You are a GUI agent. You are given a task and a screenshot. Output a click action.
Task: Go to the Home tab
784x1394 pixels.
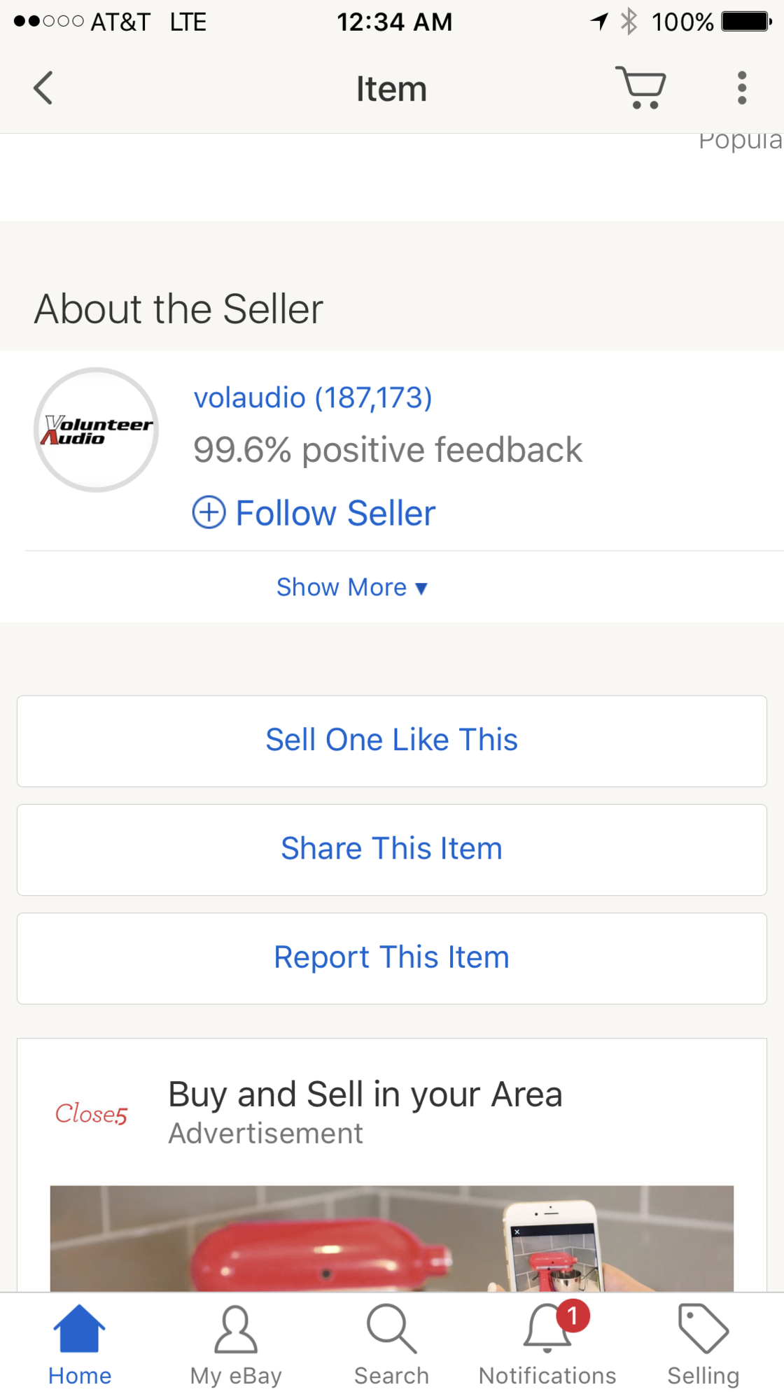point(79,1345)
